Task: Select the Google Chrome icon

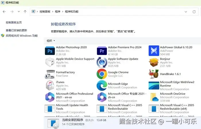Action: click(x=102, y=74)
